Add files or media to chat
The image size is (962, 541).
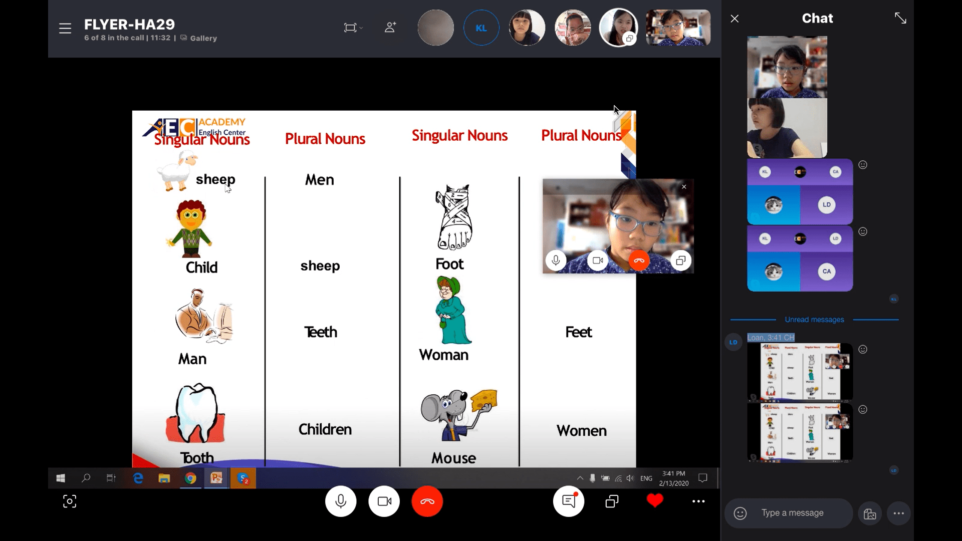coord(870,513)
